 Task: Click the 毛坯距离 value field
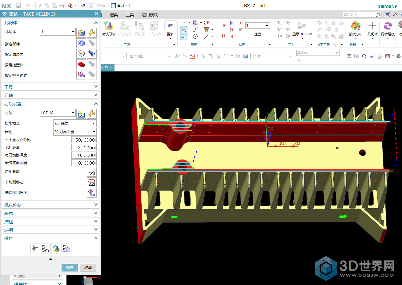pos(84,148)
